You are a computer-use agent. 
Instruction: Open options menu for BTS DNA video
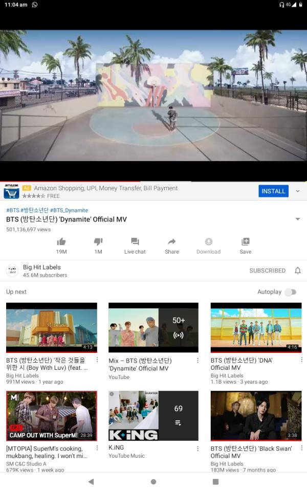pyautogui.click(x=301, y=360)
